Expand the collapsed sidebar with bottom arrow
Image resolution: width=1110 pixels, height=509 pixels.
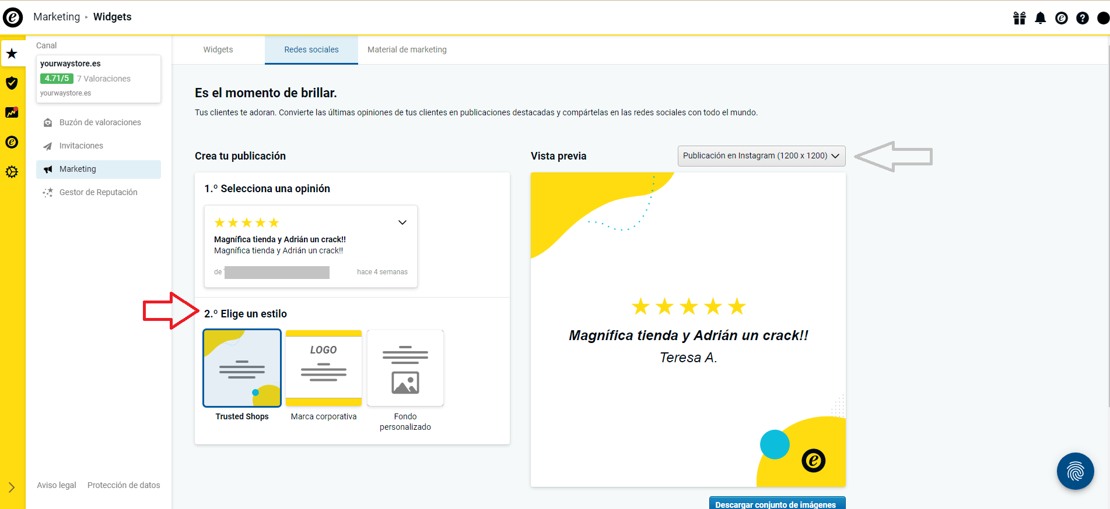pos(12,487)
